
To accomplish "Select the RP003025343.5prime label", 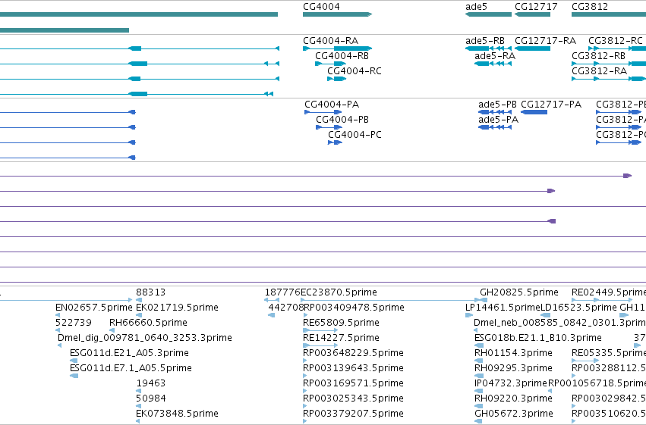I will 353,398.
